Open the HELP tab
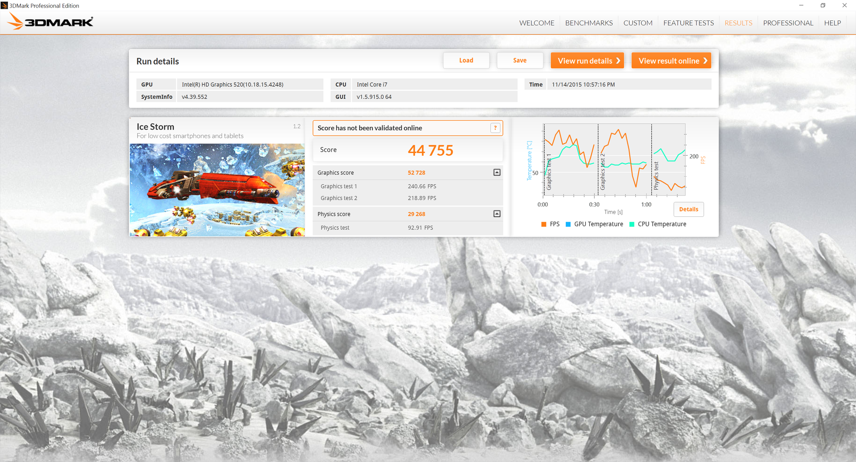Image resolution: width=856 pixels, height=462 pixels. pyautogui.click(x=832, y=23)
